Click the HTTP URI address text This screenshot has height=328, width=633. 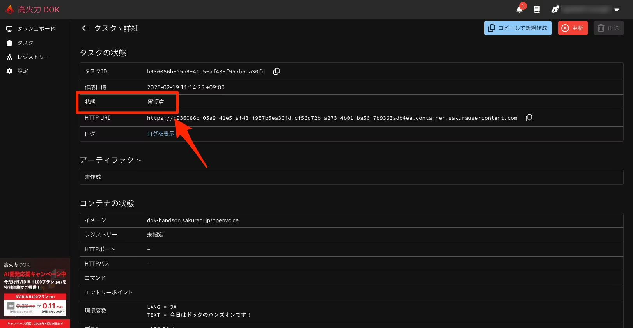point(332,118)
